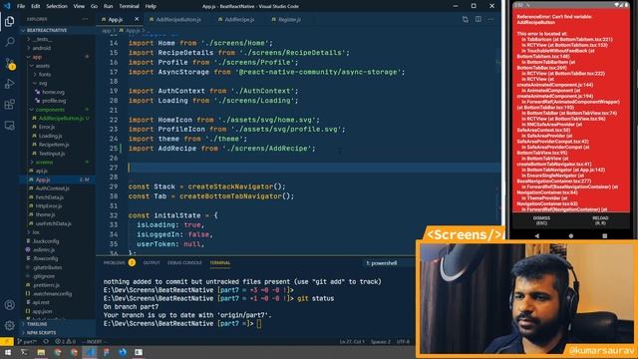Collapse the app folder
The height and width of the screenshot is (359, 638).
pyautogui.click(x=37, y=57)
